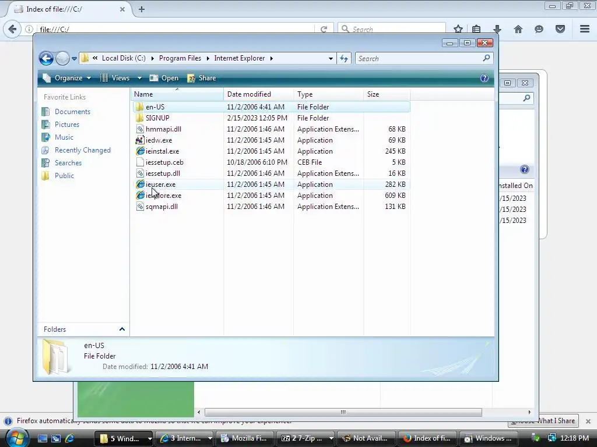Select Local Disk (C:) in breadcrumb
The height and width of the screenshot is (447, 597).
(124, 58)
